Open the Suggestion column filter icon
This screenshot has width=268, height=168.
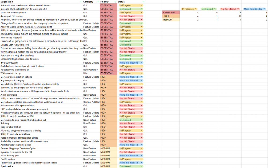(81, 2)
